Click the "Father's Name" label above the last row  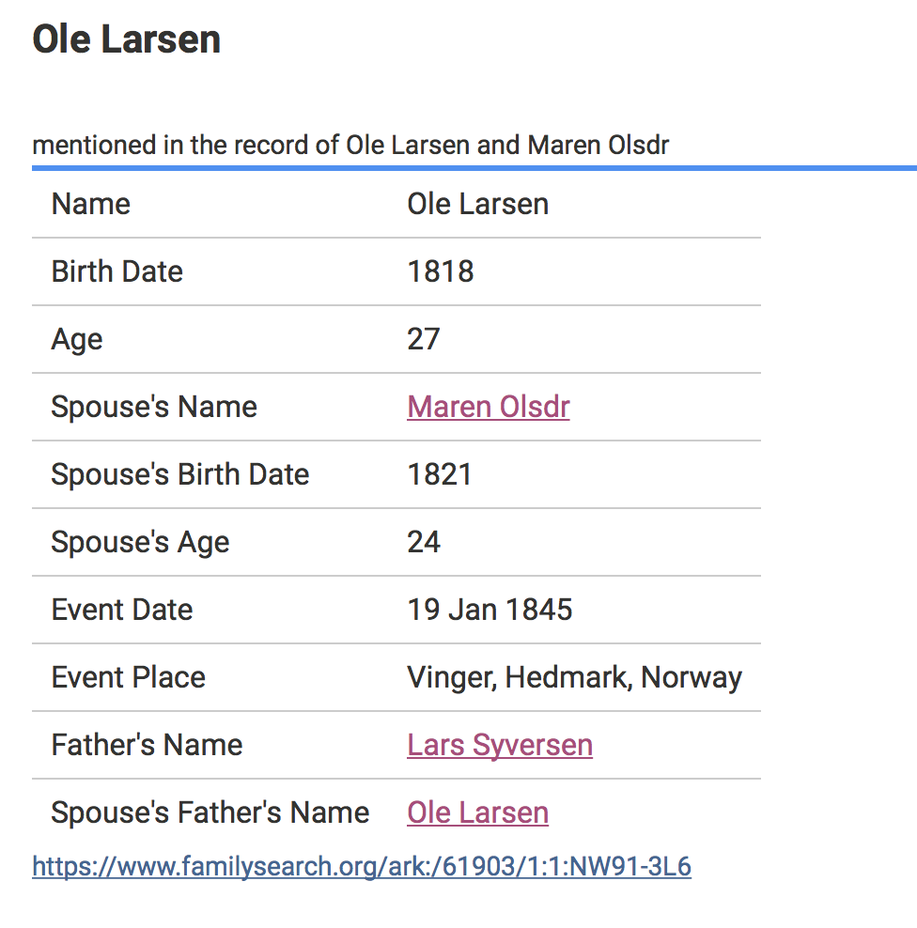(148, 745)
